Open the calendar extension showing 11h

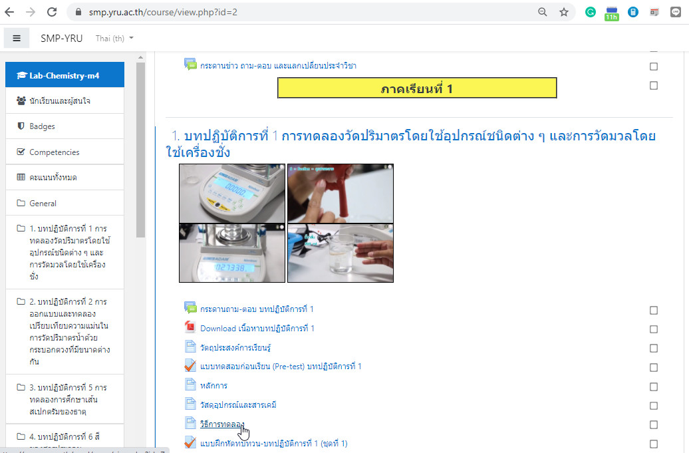[612, 13]
